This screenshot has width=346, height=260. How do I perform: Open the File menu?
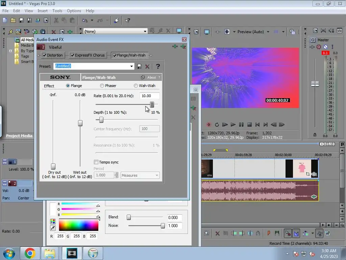(x=5, y=10)
